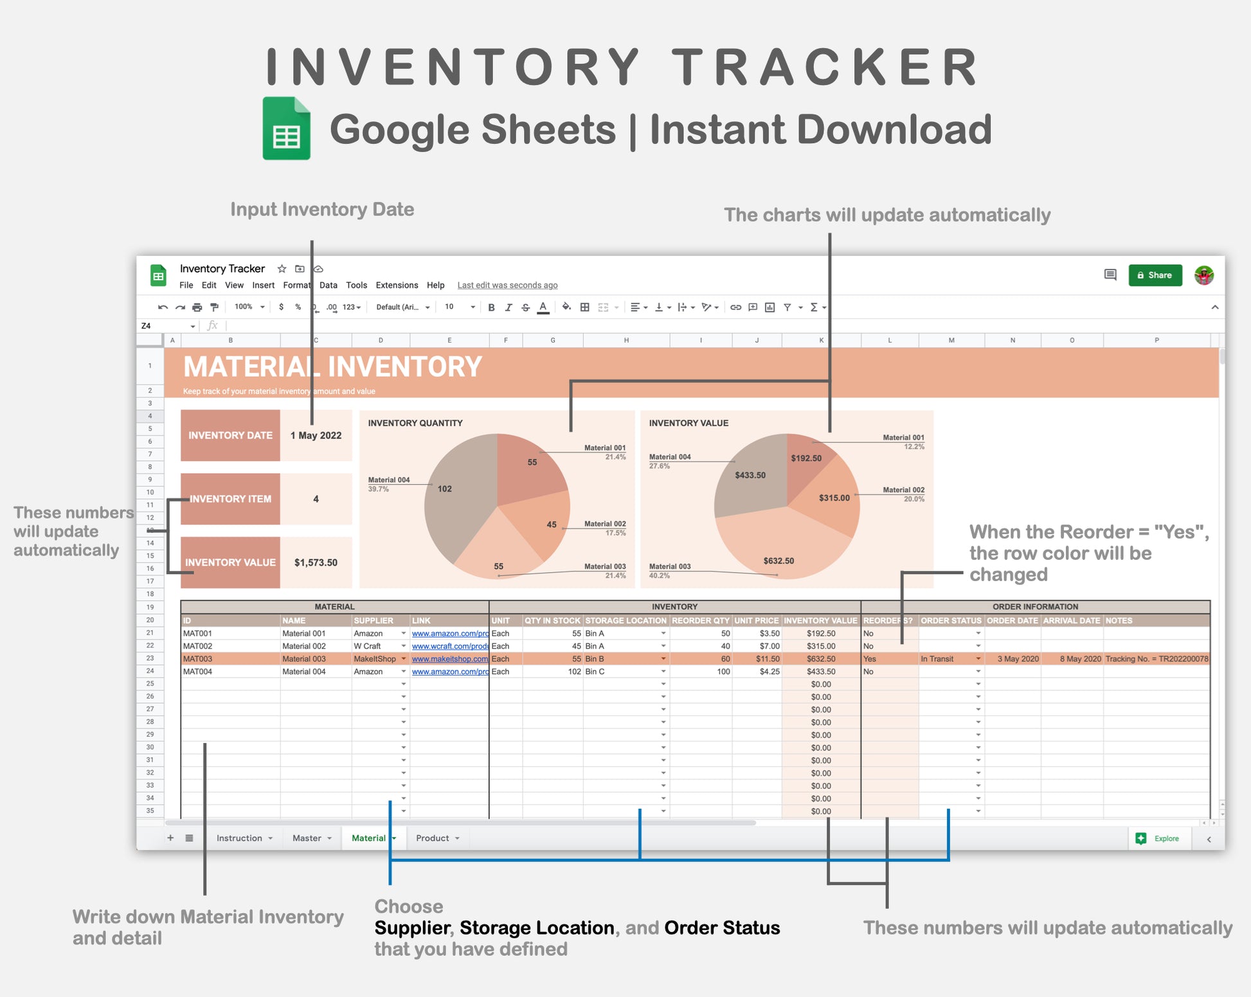Toggle strikethrough formatting
Image resolution: width=1251 pixels, height=997 pixels.
click(525, 307)
